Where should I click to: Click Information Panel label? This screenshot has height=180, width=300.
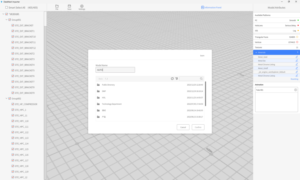[x=213, y=7]
